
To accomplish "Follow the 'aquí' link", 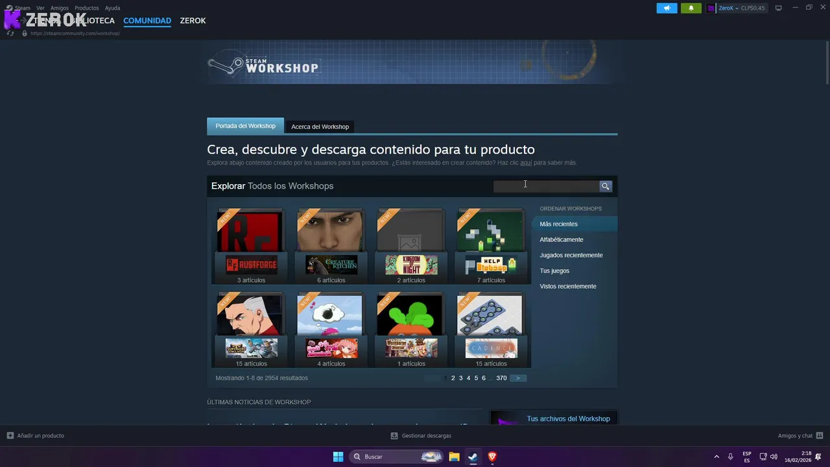I will coord(526,163).
